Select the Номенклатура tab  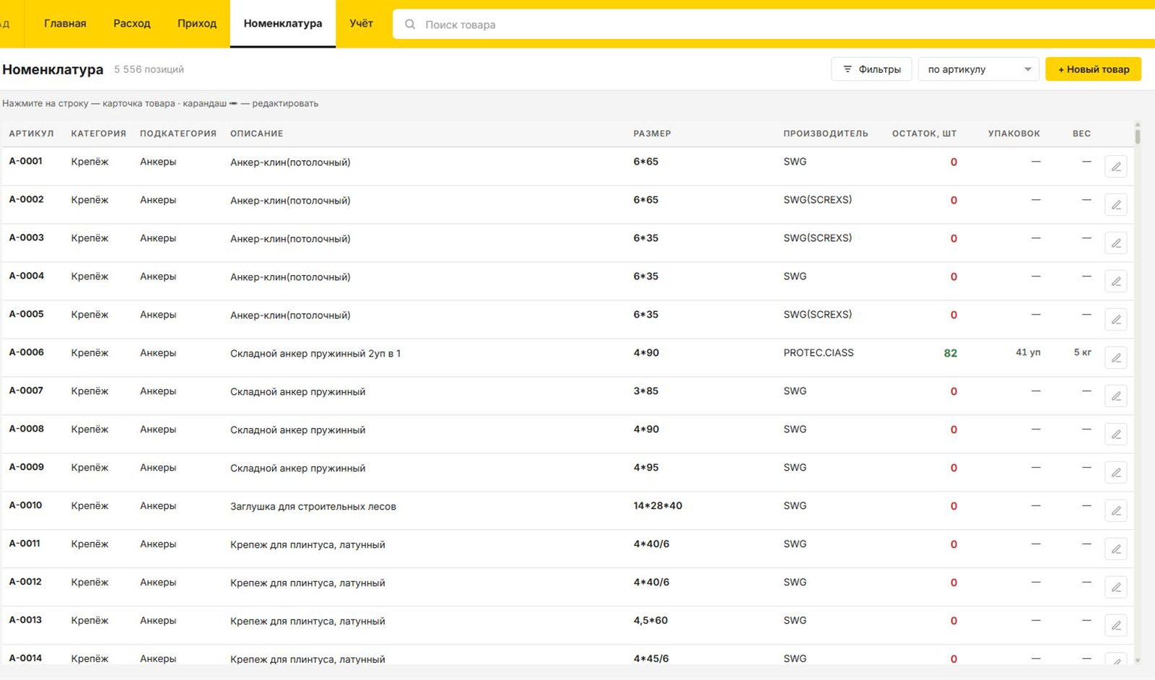click(x=283, y=24)
